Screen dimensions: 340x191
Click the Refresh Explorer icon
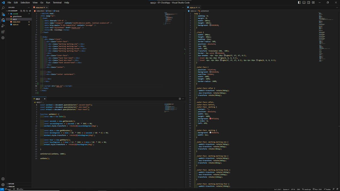27,10
